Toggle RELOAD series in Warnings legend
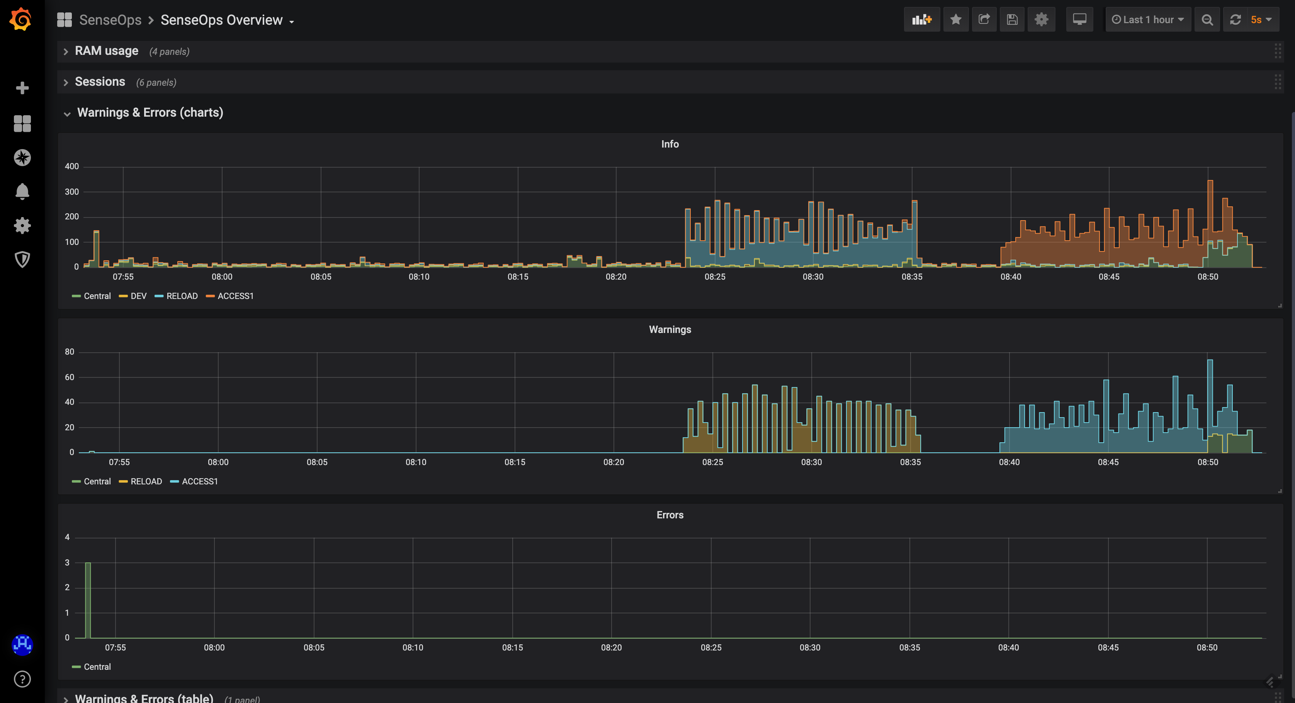 coord(146,481)
